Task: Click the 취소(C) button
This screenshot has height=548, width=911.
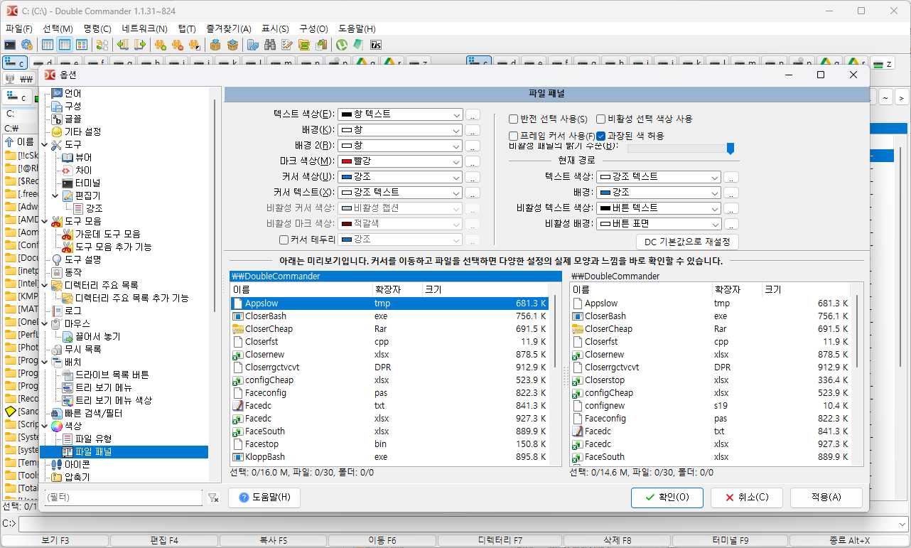Action: pyautogui.click(x=747, y=498)
